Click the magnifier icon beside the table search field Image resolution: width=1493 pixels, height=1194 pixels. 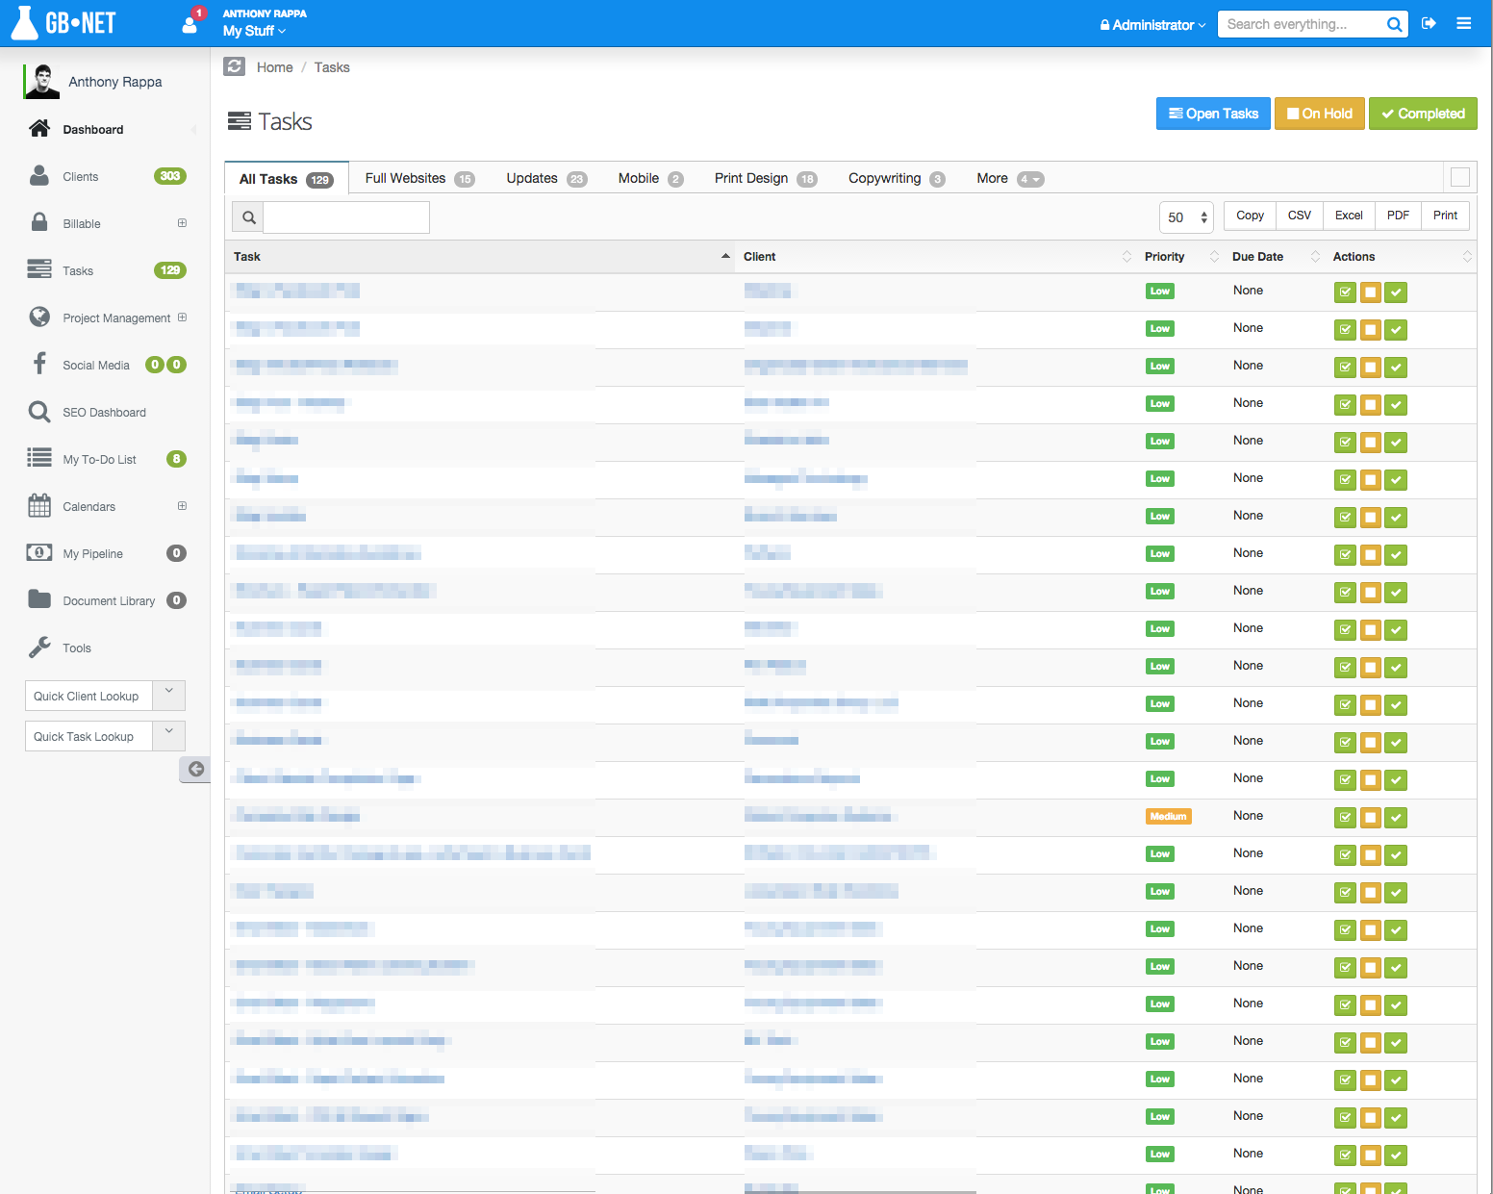[248, 217]
